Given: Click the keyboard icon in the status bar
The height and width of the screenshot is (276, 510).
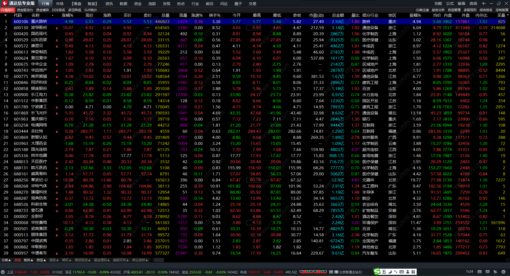Looking at the screenshot, I should [x=479, y=272].
